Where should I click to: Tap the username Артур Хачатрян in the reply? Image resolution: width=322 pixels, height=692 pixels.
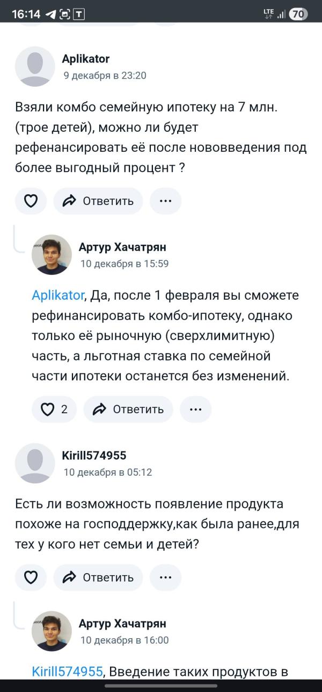tap(123, 246)
